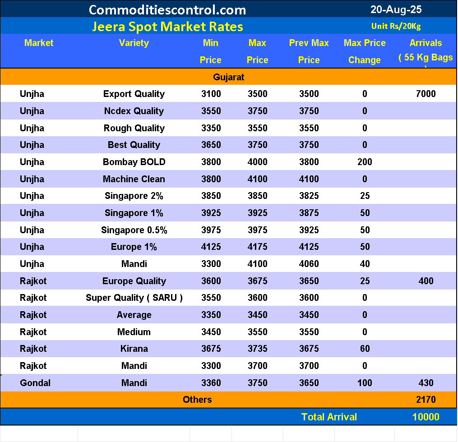Click the Total Arrival label
458x442 pixels.
[x=329, y=417]
